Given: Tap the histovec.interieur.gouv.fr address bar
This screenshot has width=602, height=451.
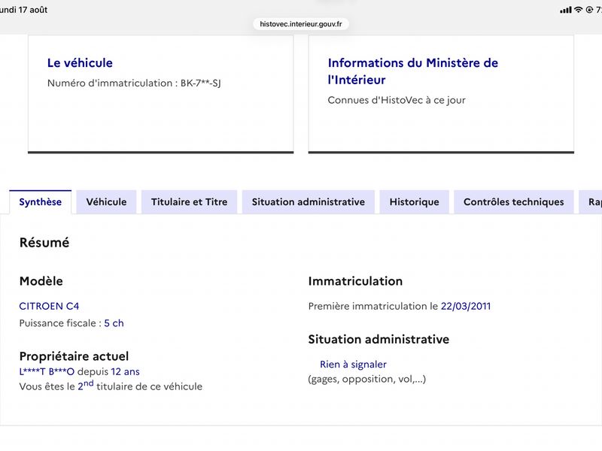Looking at the screenshot, I should [x=301, y=24].
